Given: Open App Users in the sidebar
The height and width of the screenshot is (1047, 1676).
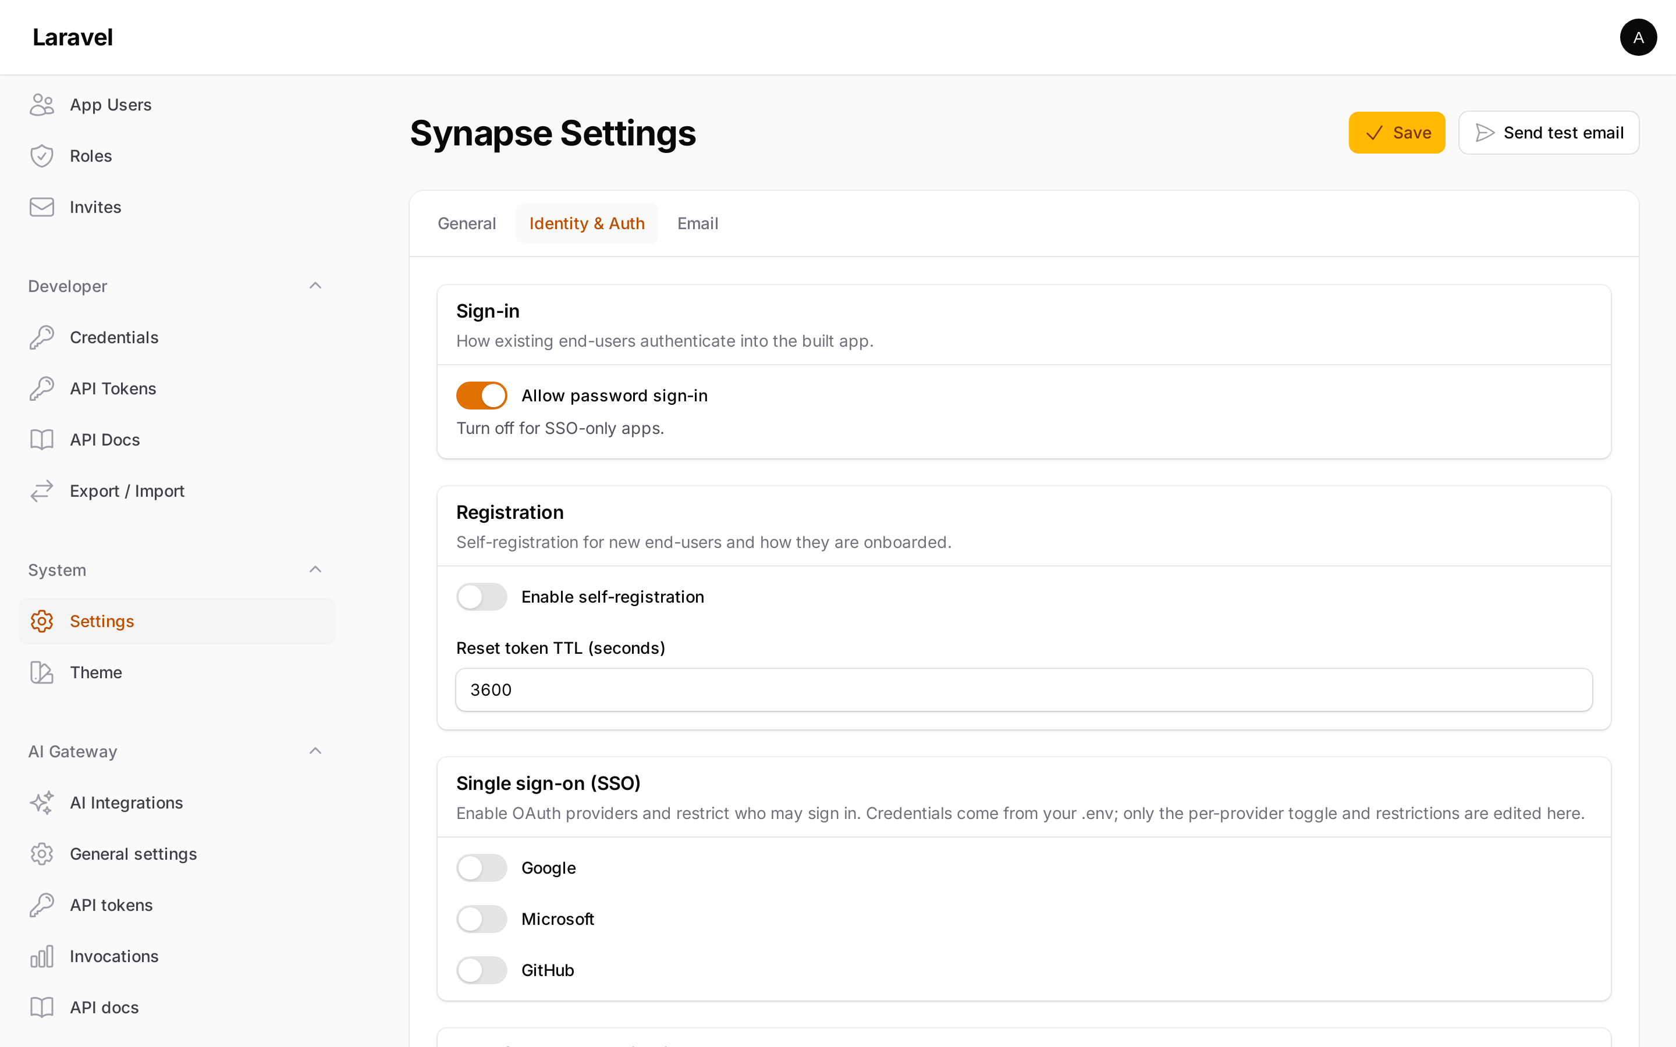Looking at the screenshot, I should [176, 105].
